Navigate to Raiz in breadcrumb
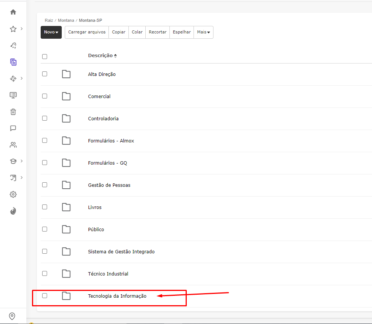The image size is (372, 324). (49, 20)
